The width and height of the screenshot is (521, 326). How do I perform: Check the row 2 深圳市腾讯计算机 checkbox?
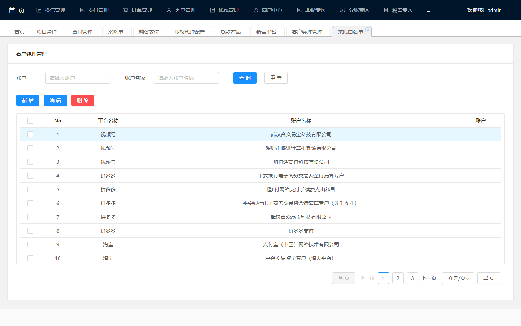point(30,148)
